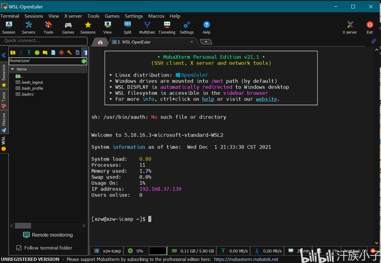381x263 pixels.
Task: Open the parent folder '..' entry
Action: (x=20, y=76)
